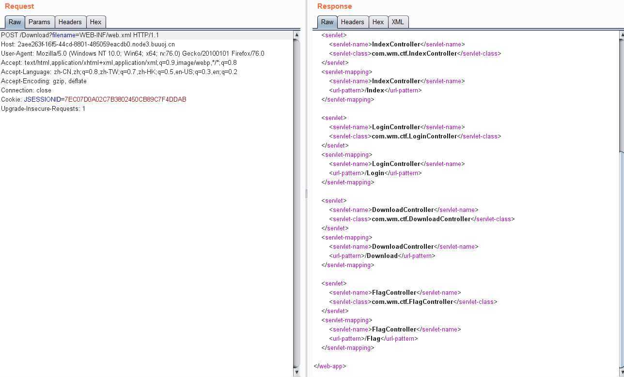Click the Accept-Encoding: gzip, deflate line

[44, 81]
